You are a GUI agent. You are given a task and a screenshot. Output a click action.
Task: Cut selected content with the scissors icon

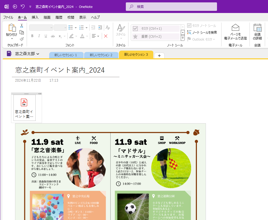[x=22, y=26]
